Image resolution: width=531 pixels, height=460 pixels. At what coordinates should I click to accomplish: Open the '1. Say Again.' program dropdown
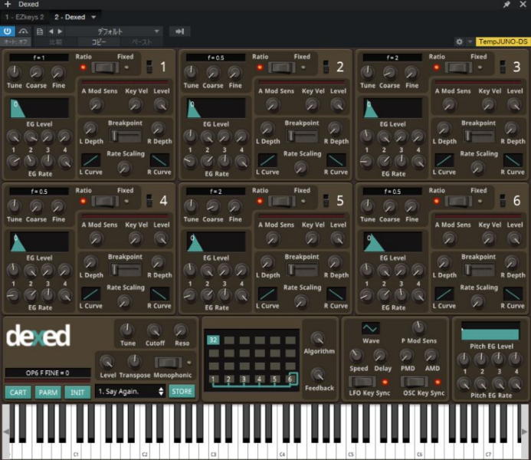130,392
